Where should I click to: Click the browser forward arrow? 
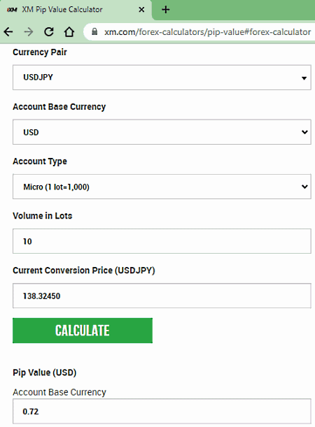click(29, 32)
